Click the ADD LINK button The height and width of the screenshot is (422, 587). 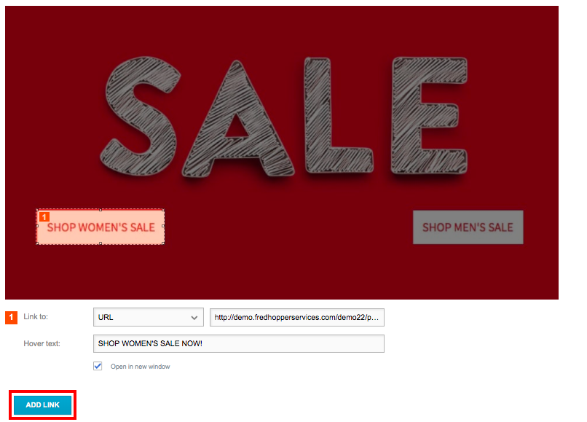tap(43, 405)
